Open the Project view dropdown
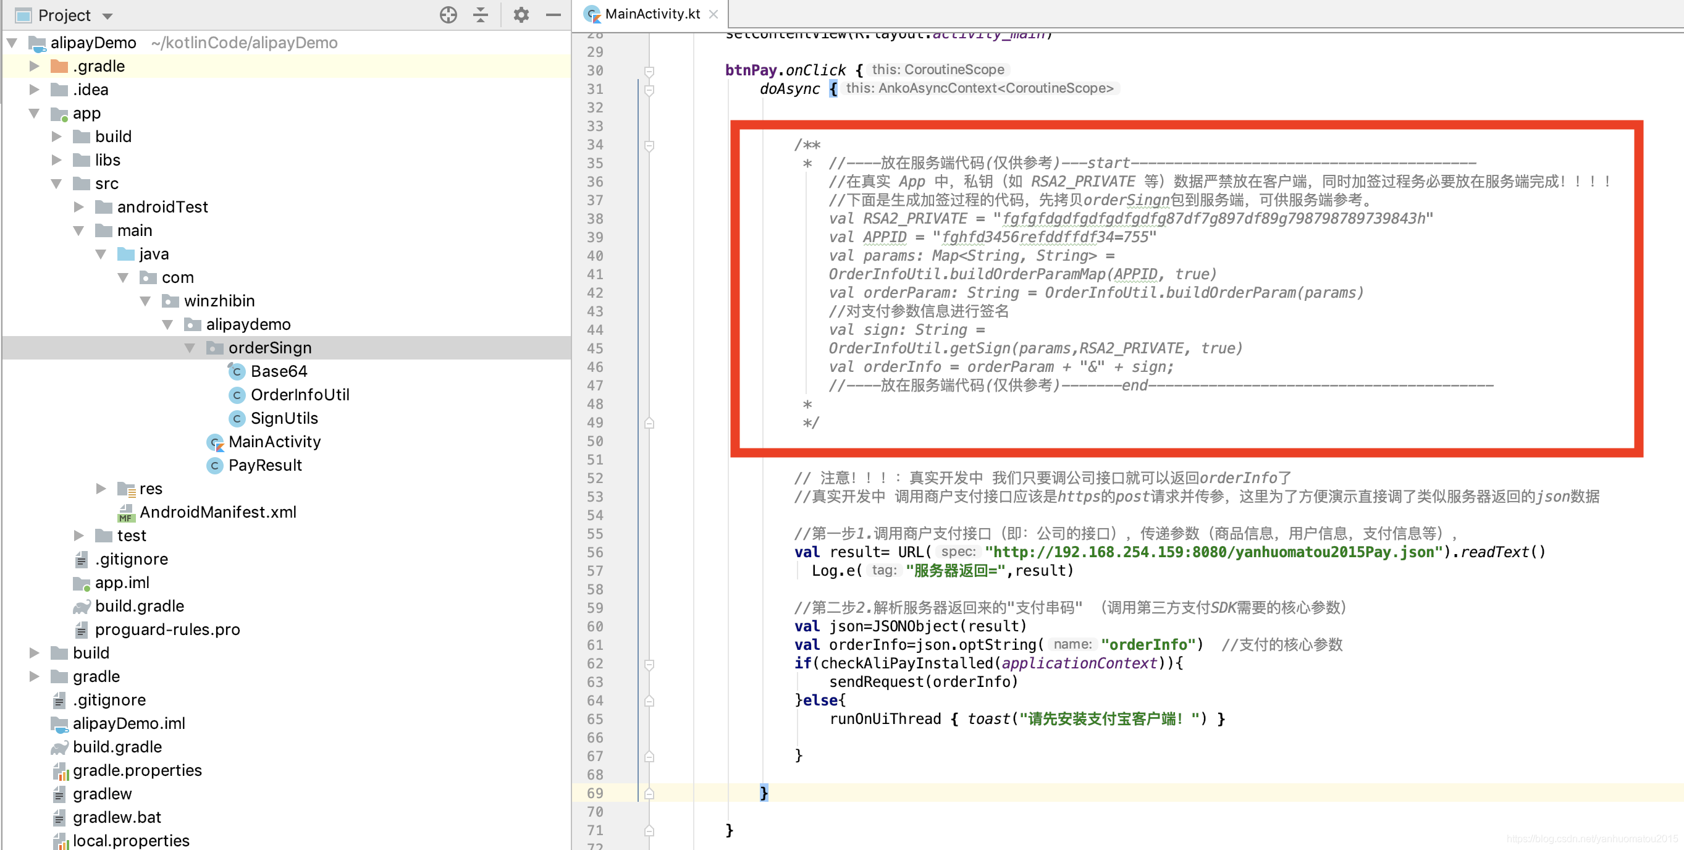 click(108, 15)
